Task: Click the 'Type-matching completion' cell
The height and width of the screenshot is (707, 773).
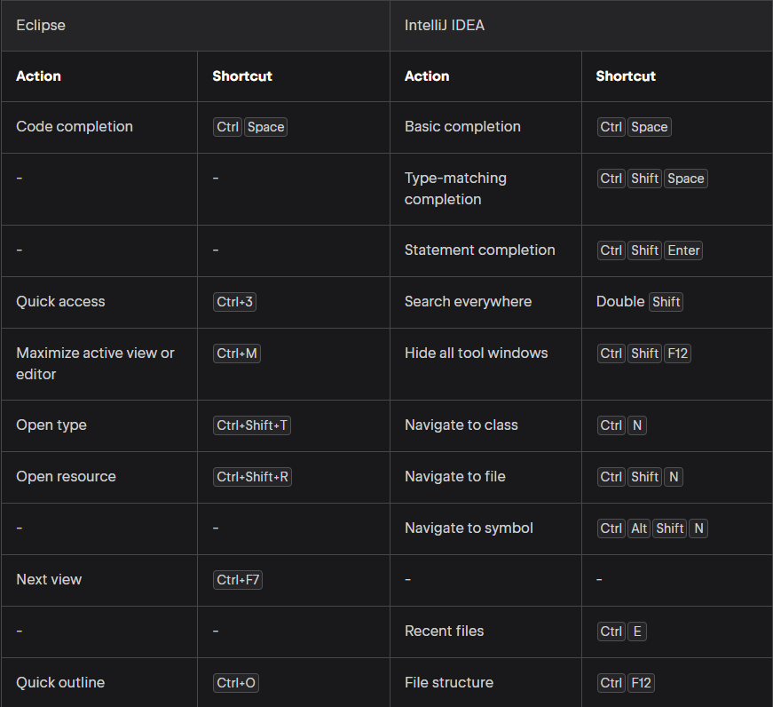Action: click(485, 189)
